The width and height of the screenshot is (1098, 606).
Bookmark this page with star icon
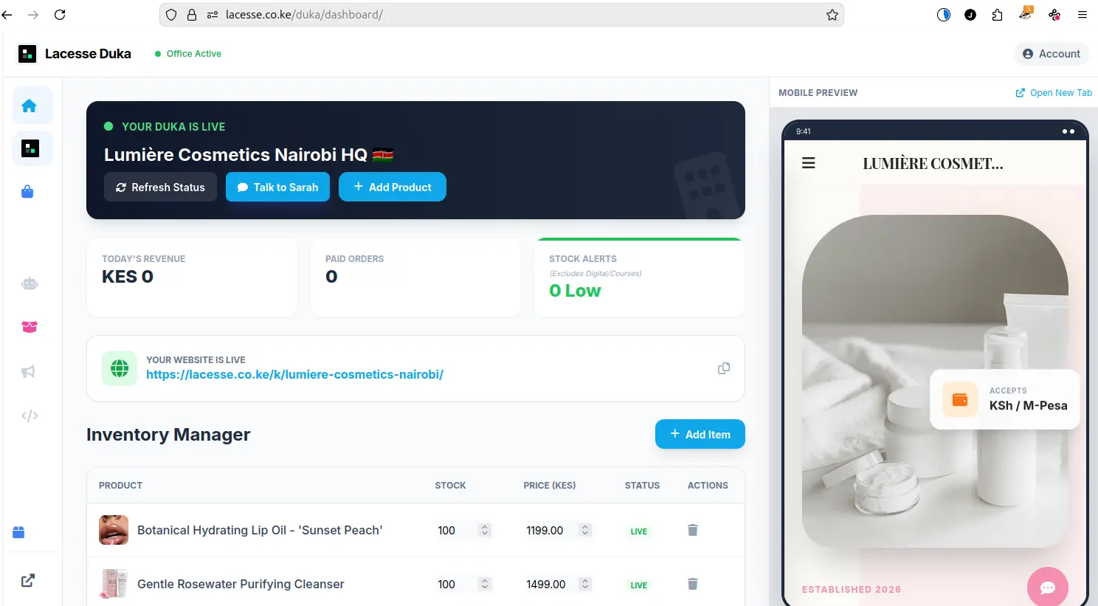(x=832, y=15)
